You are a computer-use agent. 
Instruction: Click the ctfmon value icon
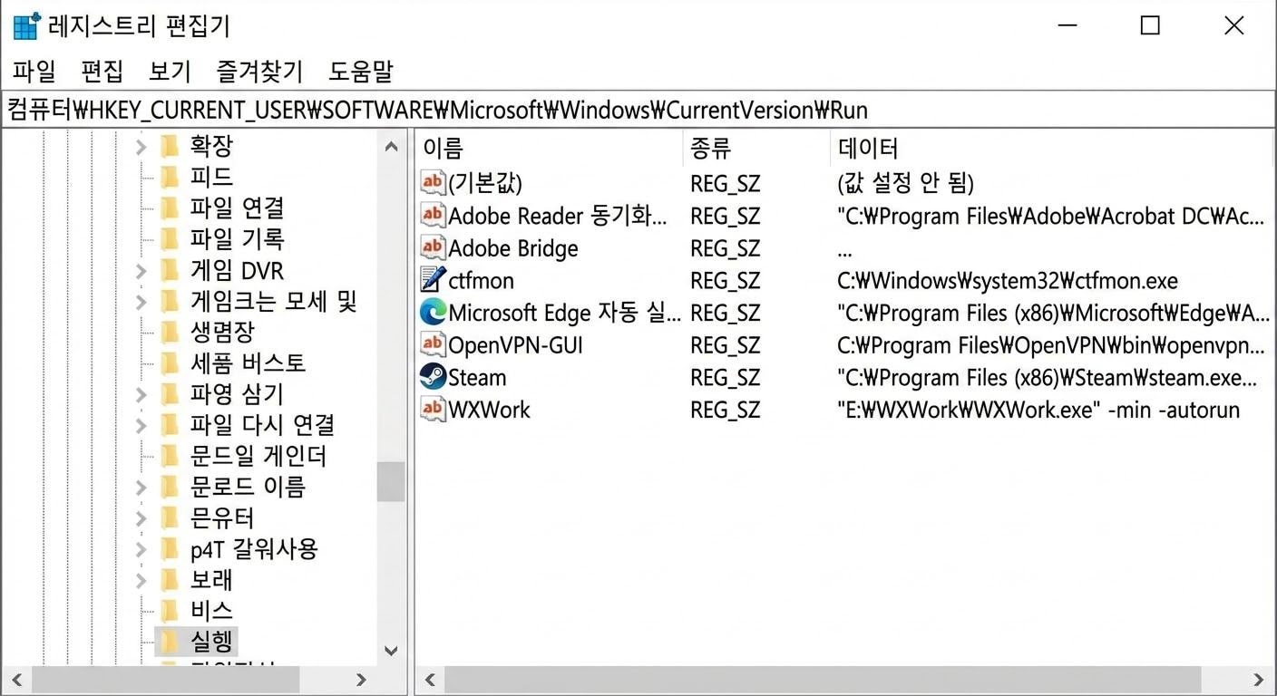[433, 281]
